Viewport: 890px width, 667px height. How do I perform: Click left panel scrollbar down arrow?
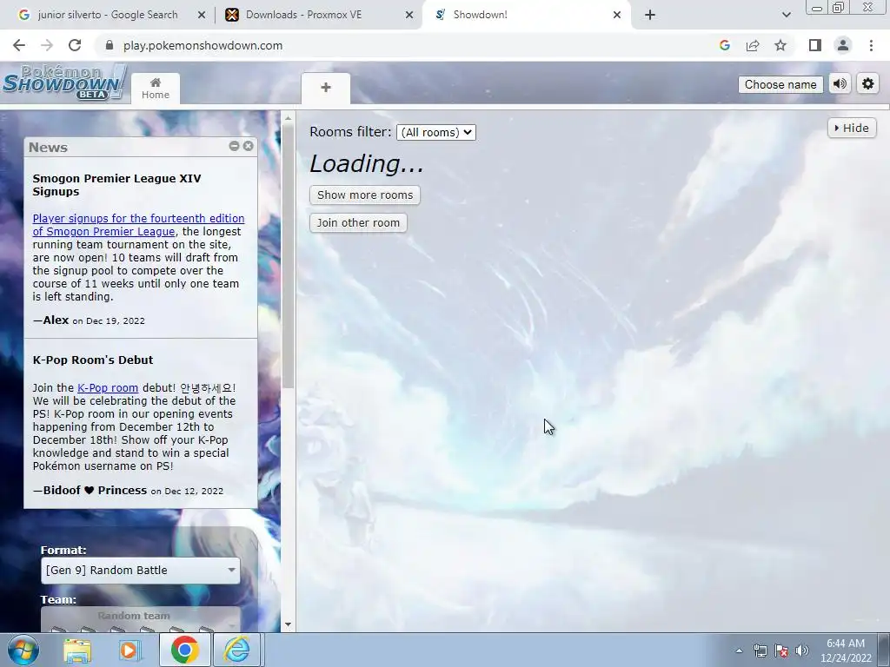(288, 624)
